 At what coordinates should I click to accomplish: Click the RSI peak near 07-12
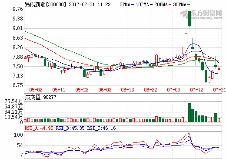click(x=189, y=134)
